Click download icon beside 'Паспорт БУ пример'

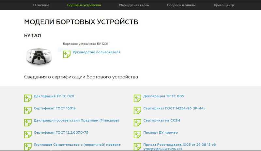pyautogui.click(x=137, y=135)
